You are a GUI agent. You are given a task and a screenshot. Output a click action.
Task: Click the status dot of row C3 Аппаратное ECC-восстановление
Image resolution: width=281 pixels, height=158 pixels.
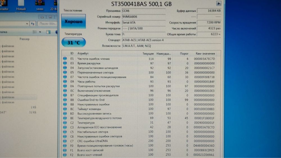pyautogui.click(x=65, y=127)
